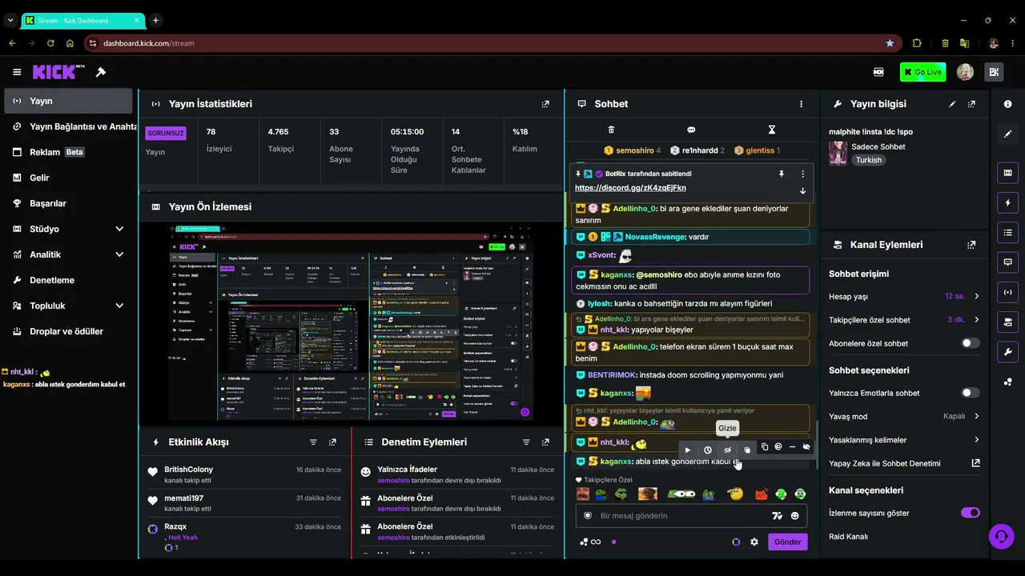The width and height of the screenshot is (1025, 576).
Task: Open Droplar ve ödüller in sidebar
Action: [x=68, y=331]
